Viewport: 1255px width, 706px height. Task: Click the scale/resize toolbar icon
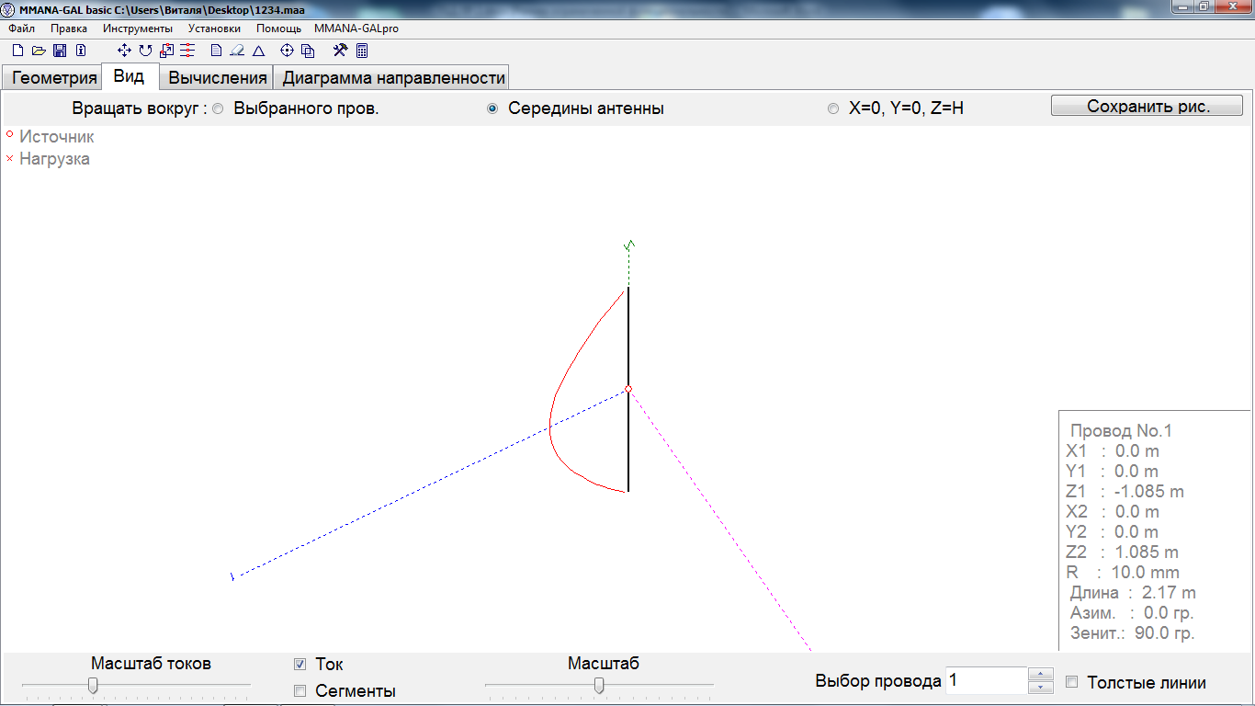tap(166, 51)
